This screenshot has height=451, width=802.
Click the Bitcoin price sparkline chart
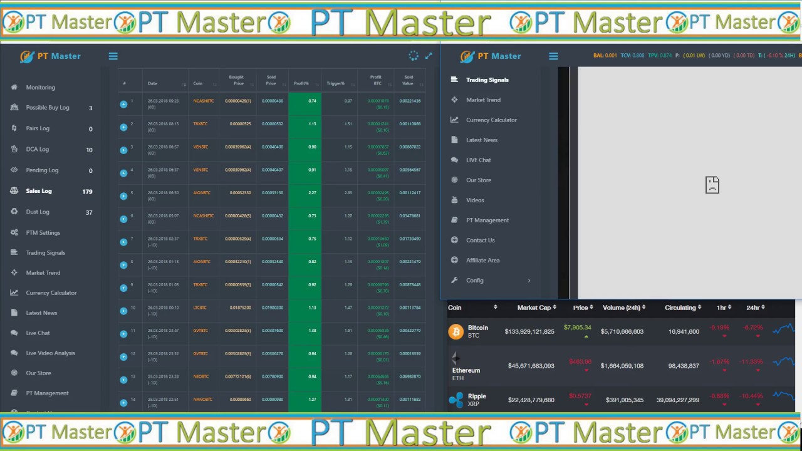pyautogui.click(x=784, y=329)
